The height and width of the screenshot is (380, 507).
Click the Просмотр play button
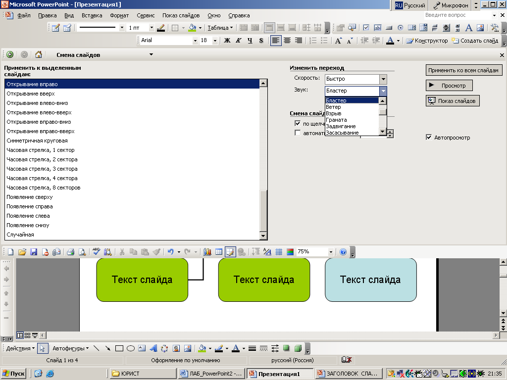[449, 86]
